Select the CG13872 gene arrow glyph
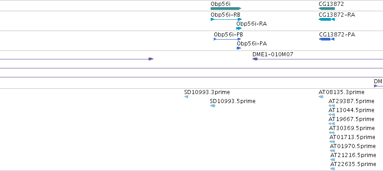The image size is (383, 171). coord(327,9)
